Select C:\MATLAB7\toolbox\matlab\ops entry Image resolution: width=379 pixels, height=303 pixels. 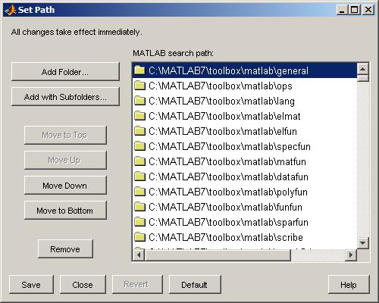pyautogui.click(x=244, y=86)
